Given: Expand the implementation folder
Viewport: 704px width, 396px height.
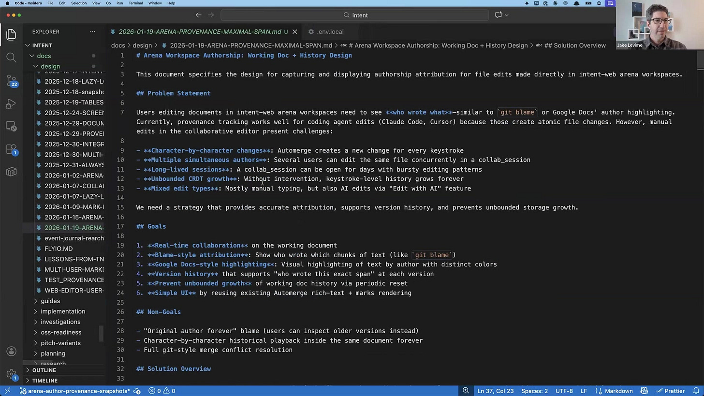Looking at the screenshot, I should pos(63,311).
